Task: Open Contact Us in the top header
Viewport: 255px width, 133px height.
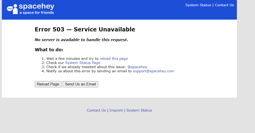Action: (224, 5)
